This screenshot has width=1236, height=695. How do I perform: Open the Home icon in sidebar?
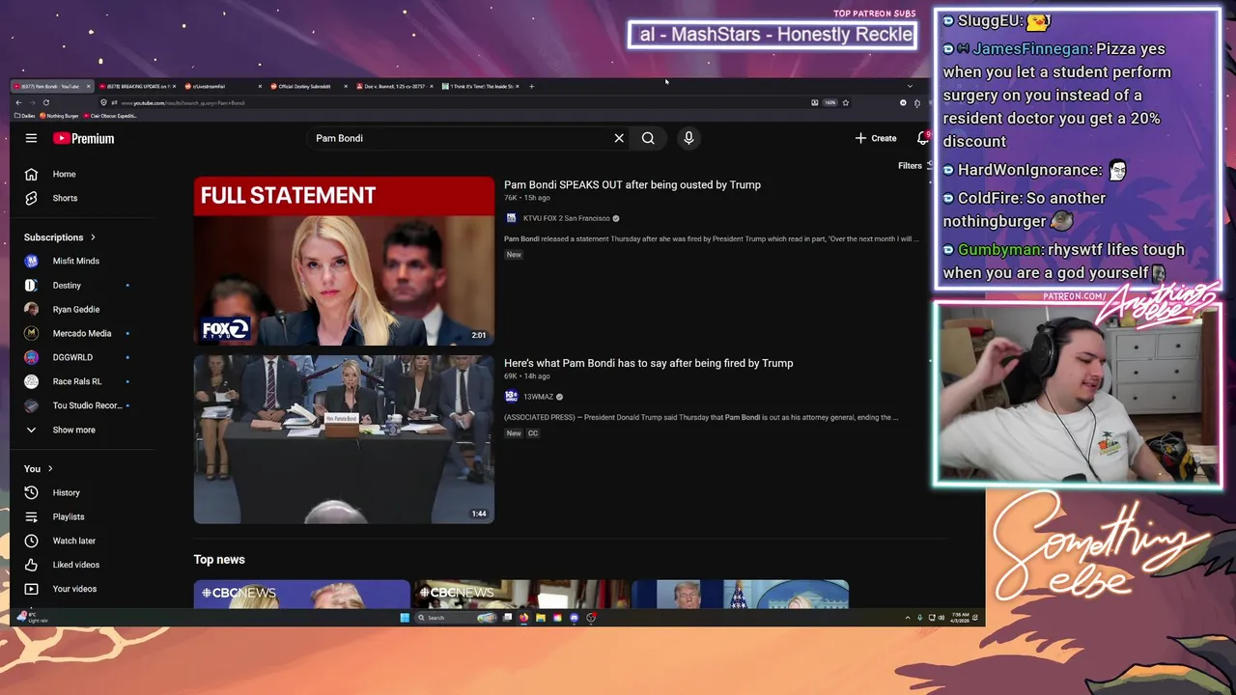[31, 174]
